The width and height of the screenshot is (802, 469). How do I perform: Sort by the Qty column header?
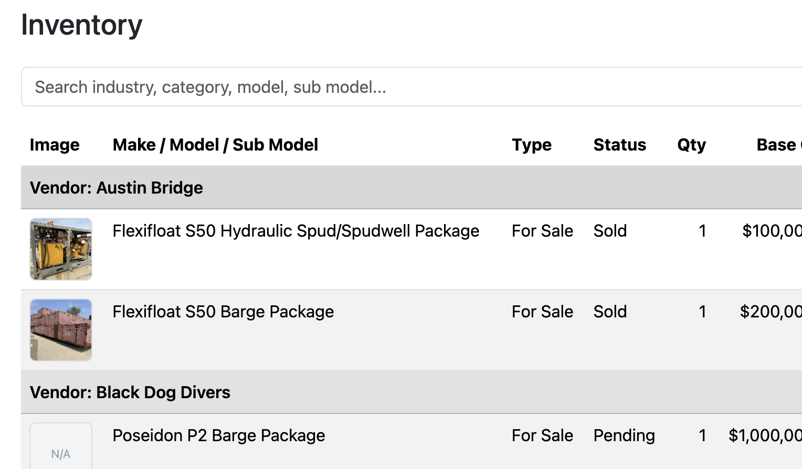[691, 145]
